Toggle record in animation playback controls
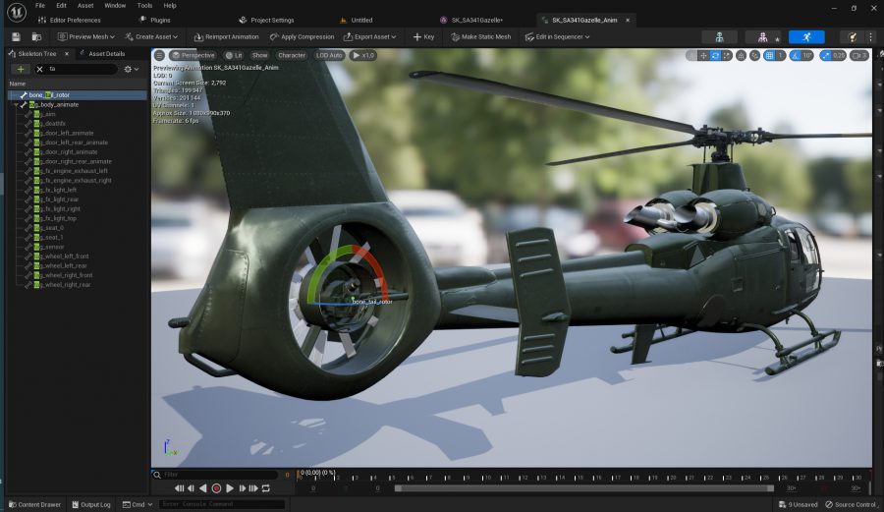This screenshot has width=884, height=512. 216,488
